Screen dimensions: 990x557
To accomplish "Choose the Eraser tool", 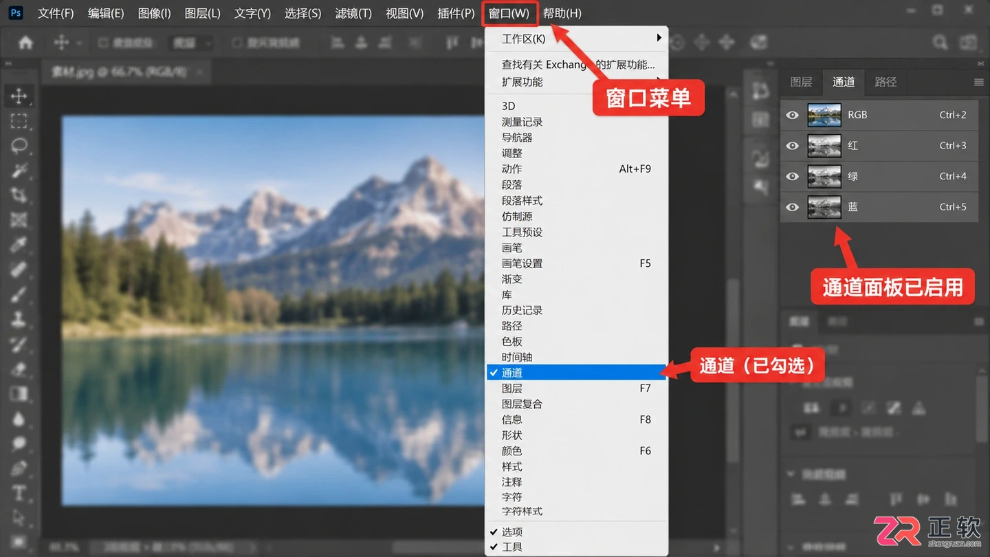I will point(19,369).
